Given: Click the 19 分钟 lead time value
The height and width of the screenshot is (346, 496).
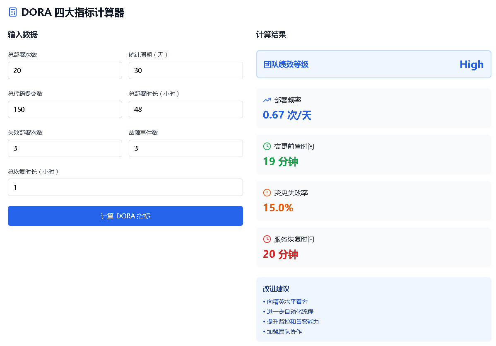Looking at the screenshot, I should coord(281,162).
